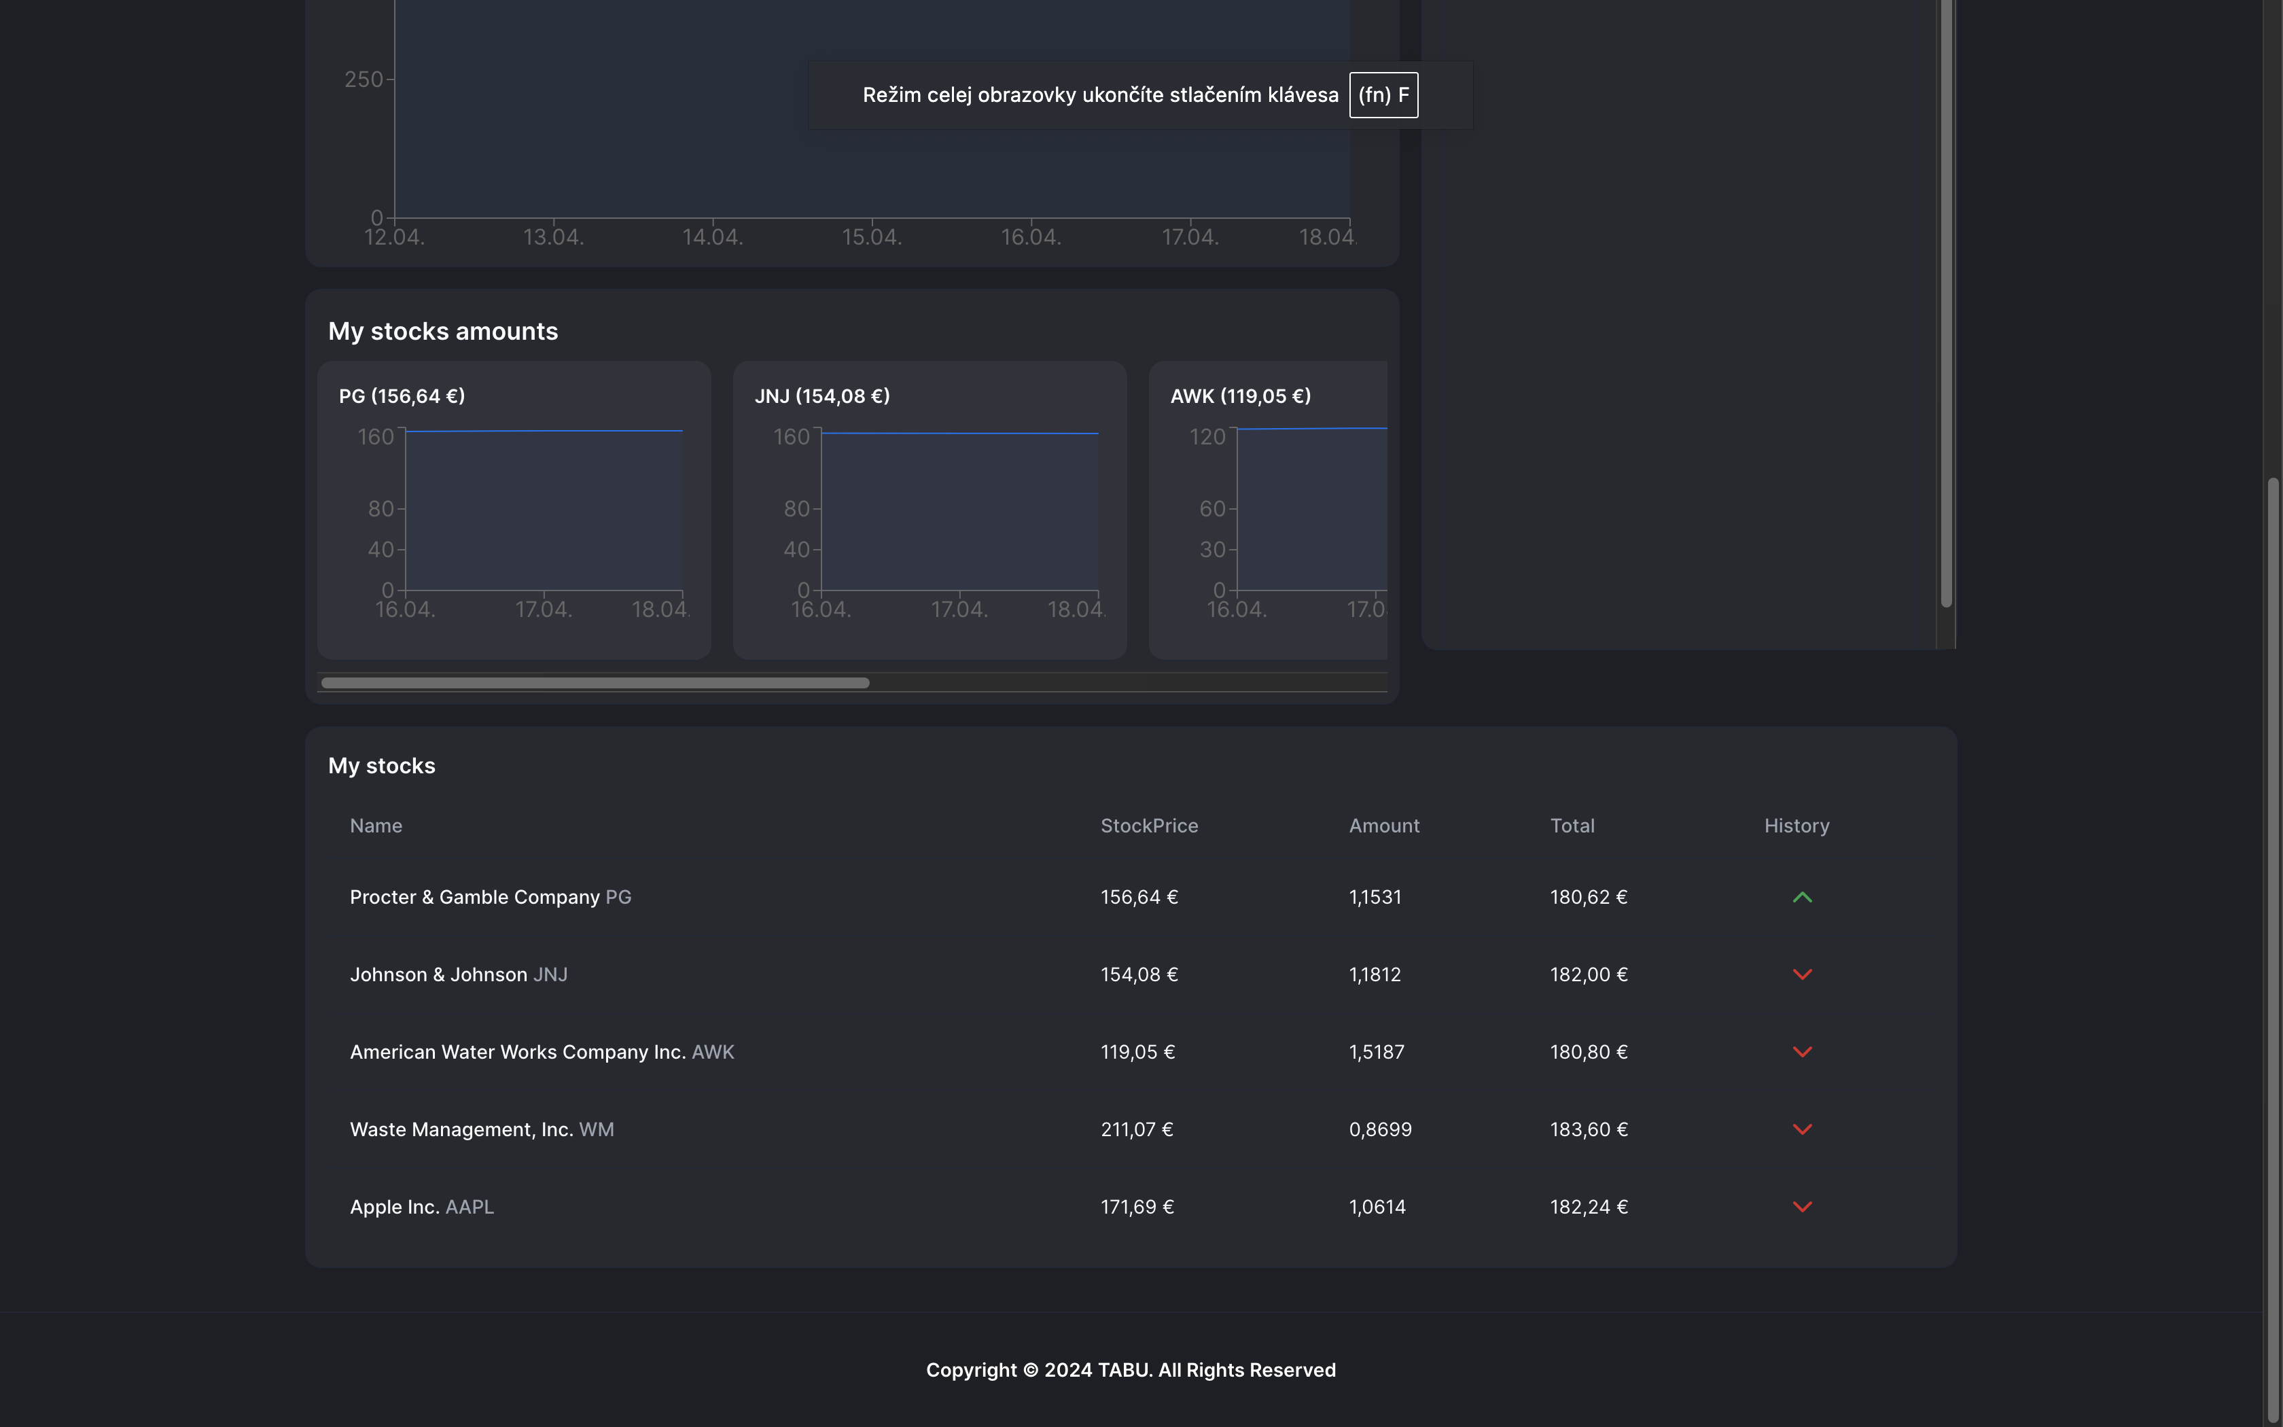Click the Total column header

[1572, 826]
